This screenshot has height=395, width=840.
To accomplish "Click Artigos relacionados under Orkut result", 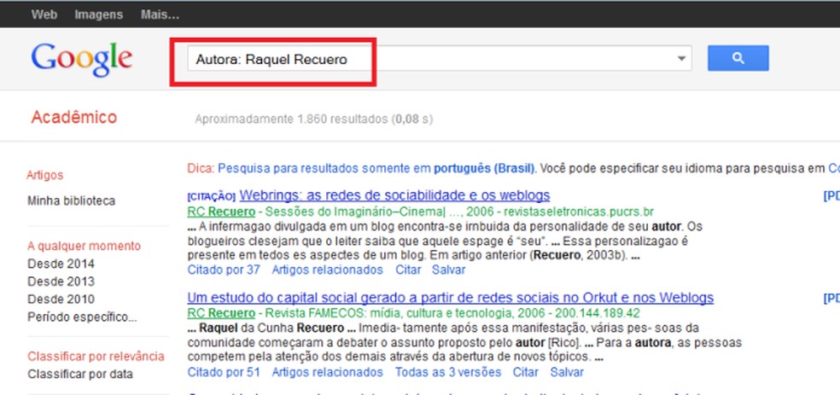I will coord(327,372).
